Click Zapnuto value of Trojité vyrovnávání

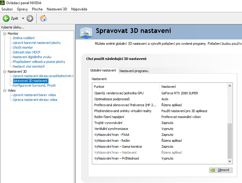pos(167,123)
